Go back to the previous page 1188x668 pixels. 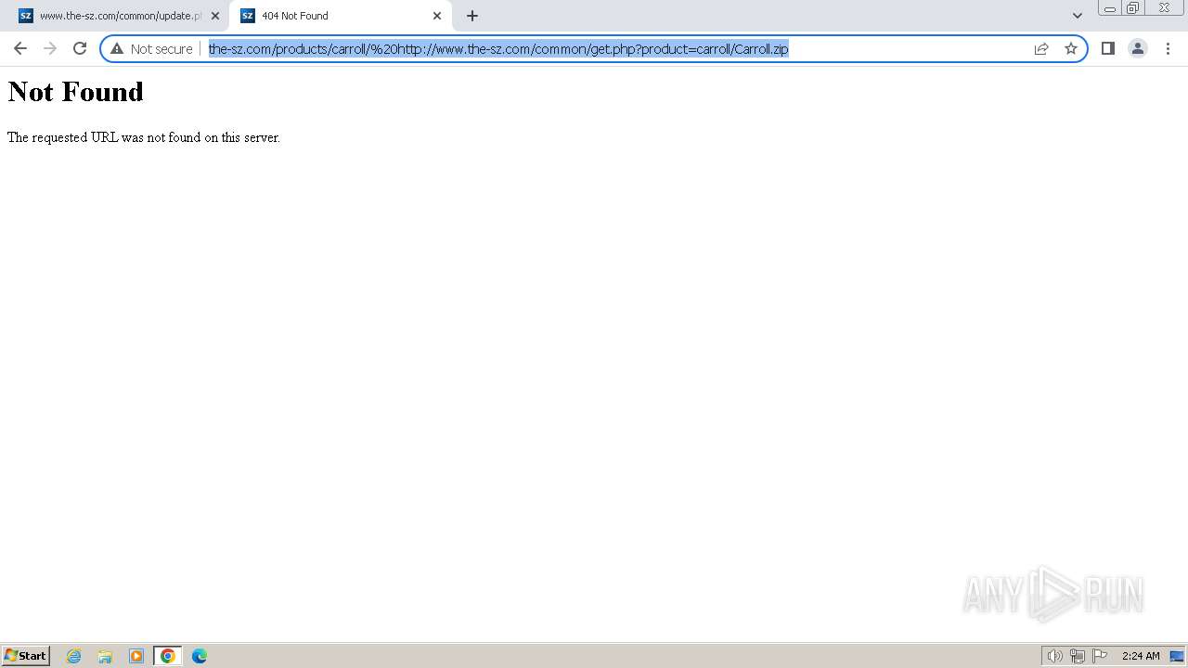[x=20, y=48]
